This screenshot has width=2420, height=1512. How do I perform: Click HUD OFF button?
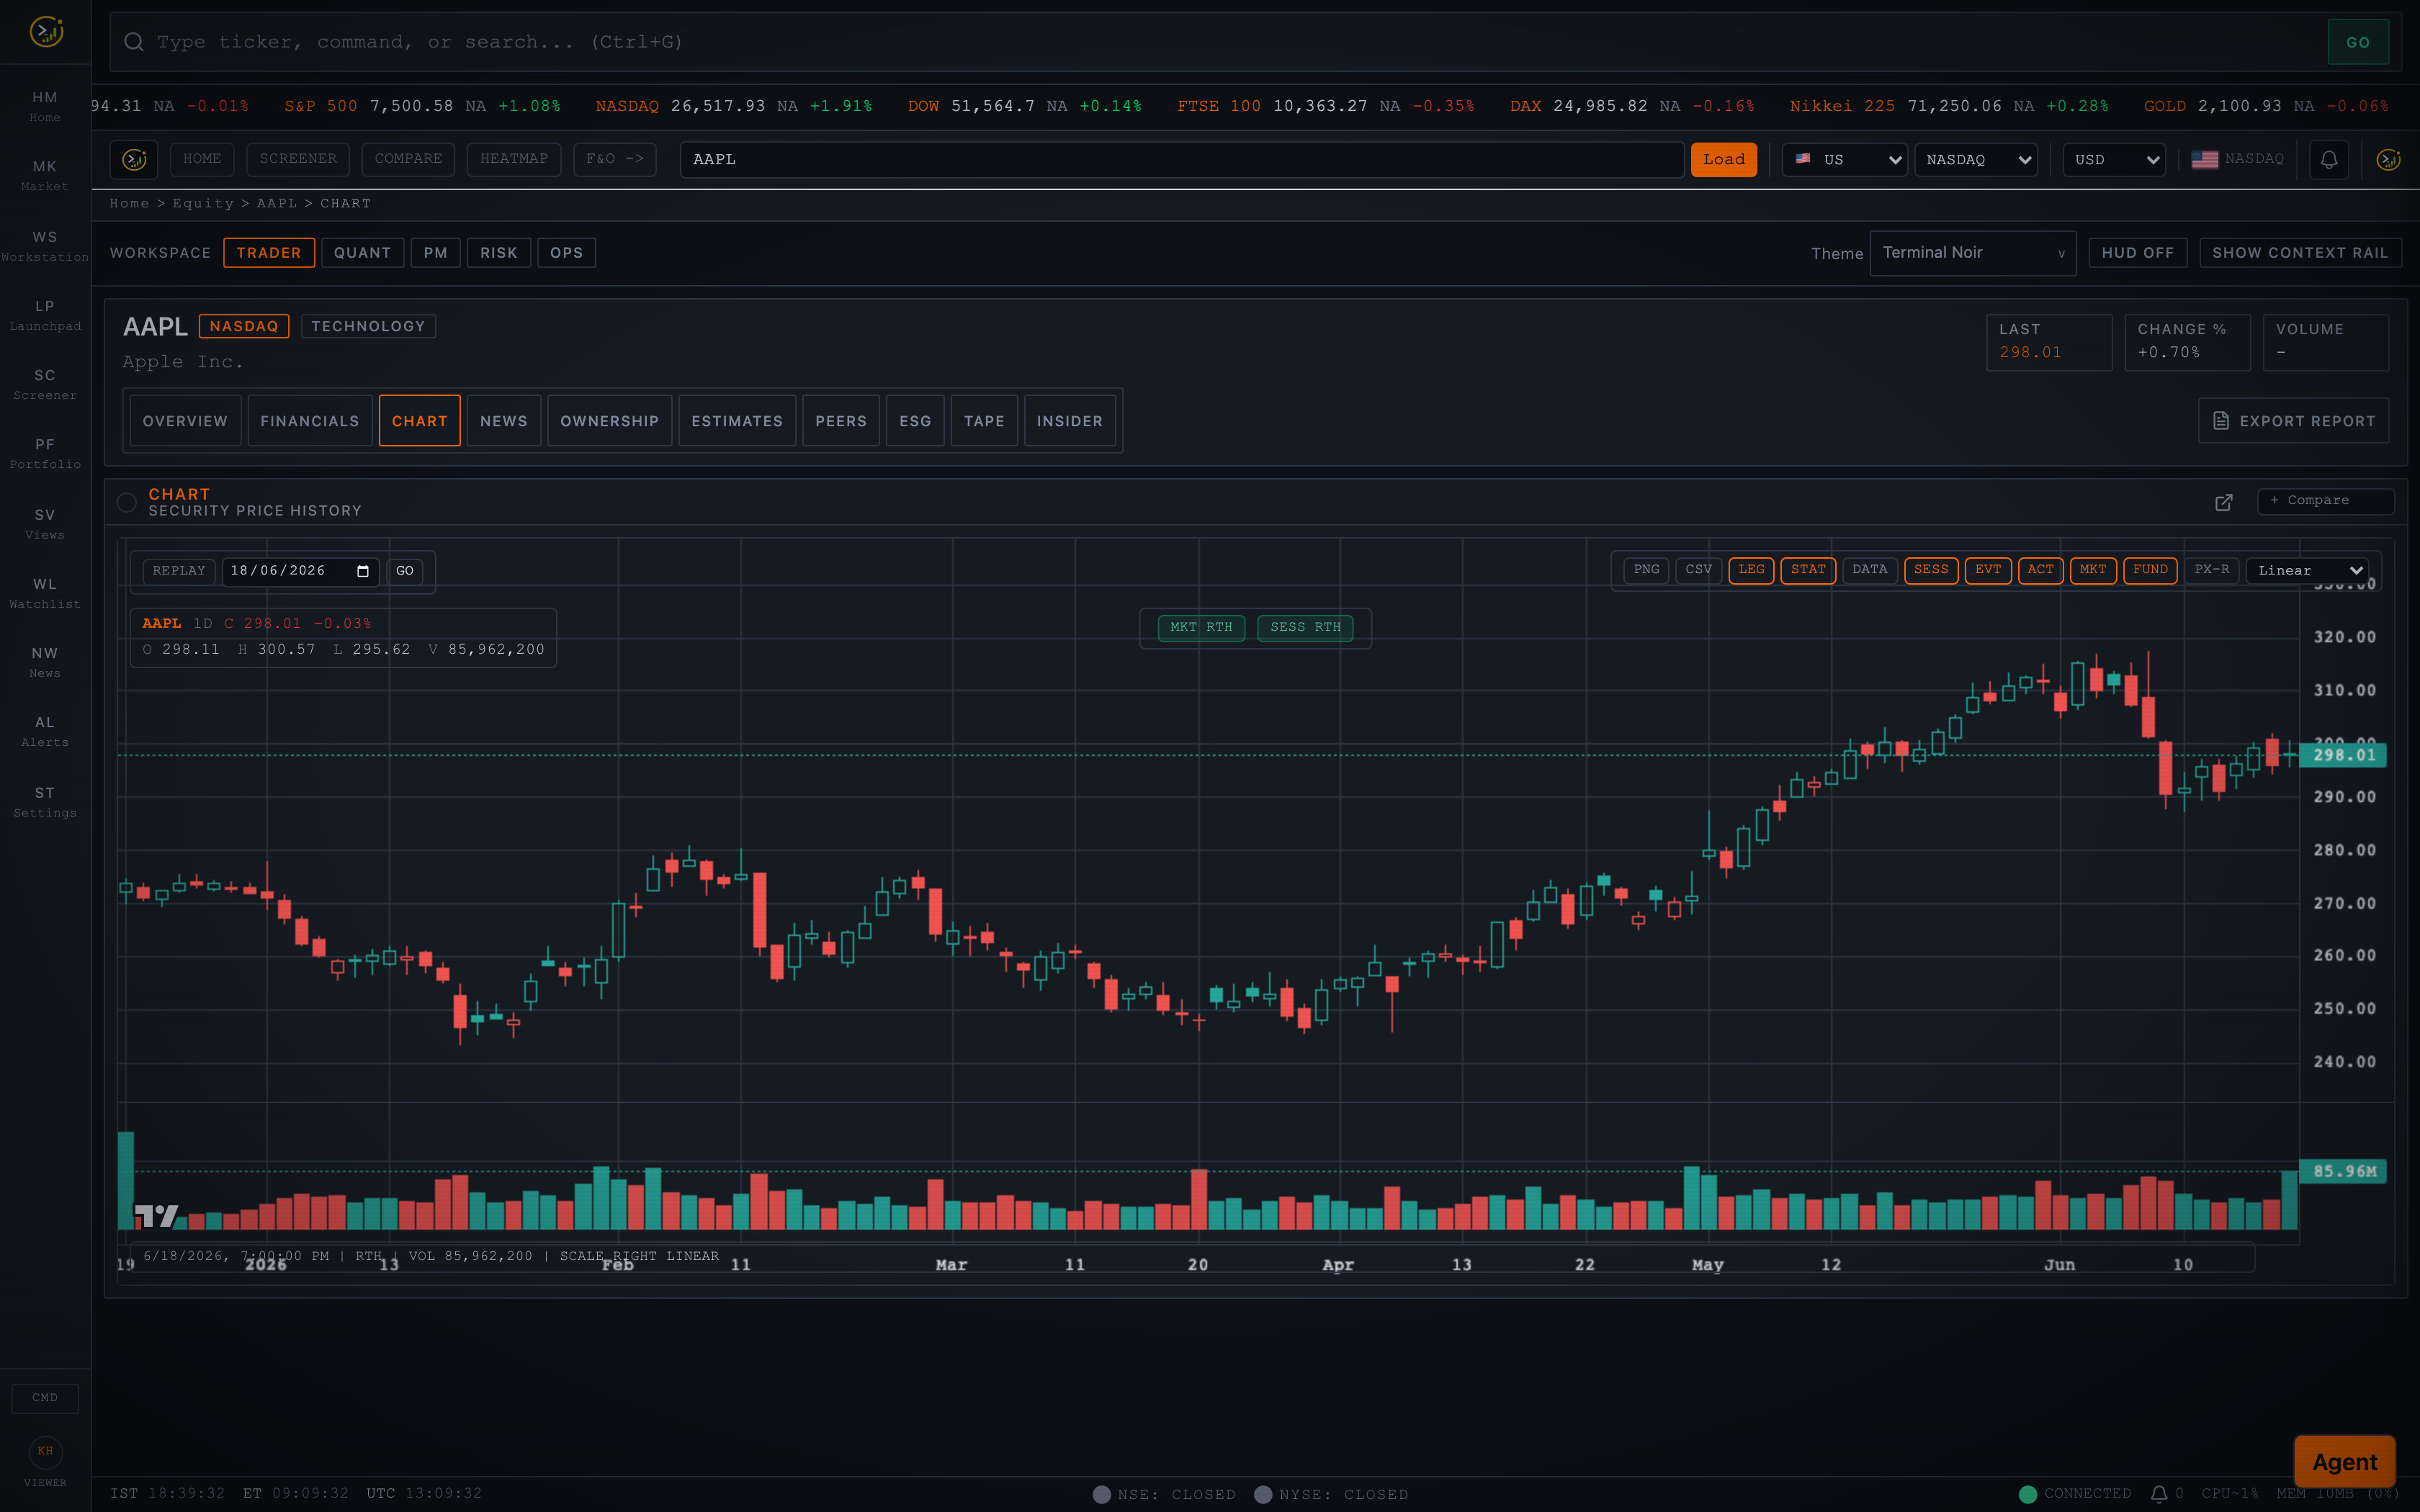click(x=2137, y=253)
